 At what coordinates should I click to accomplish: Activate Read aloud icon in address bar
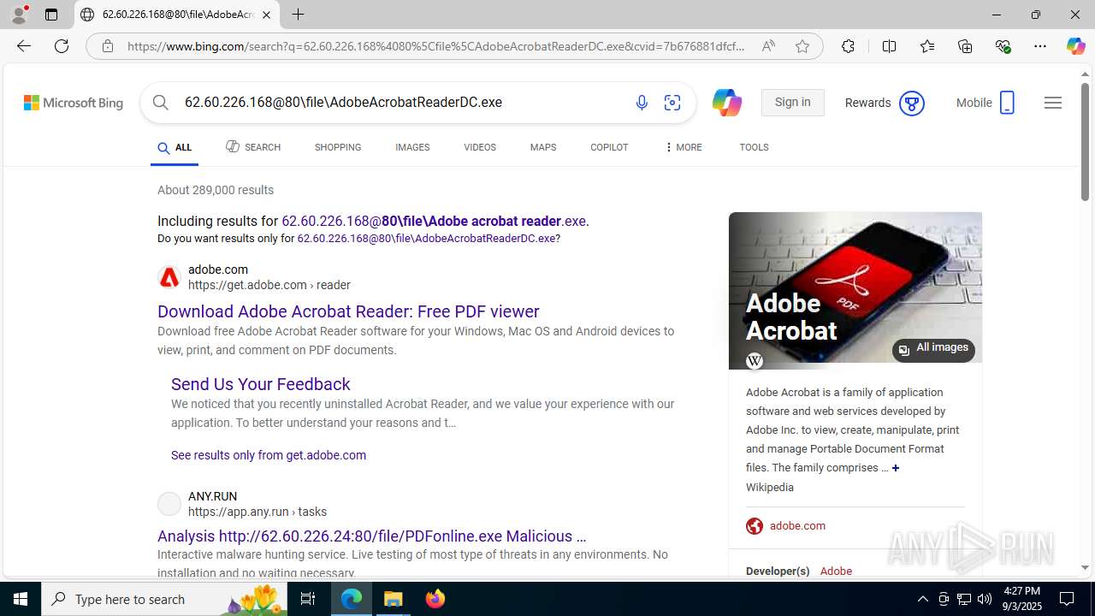click(768, 46)
